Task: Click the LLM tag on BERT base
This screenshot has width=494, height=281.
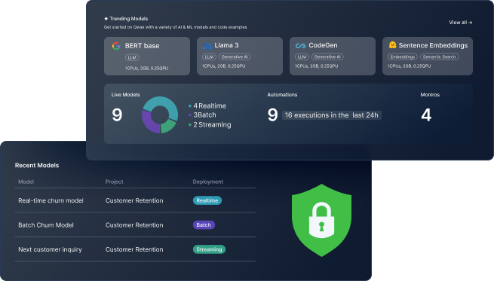Action: pyautogui.click(x=132, y=57)
